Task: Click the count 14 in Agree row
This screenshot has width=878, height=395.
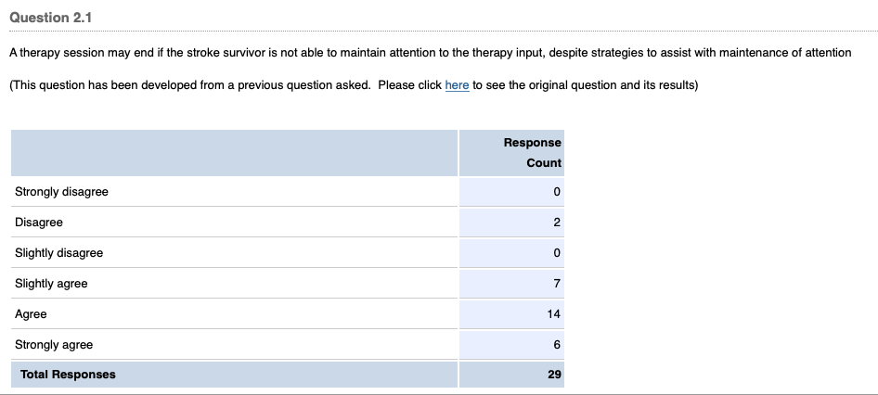Action: pos(553,314)
